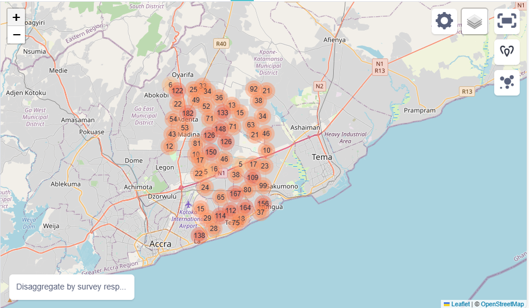Expand the cluster marker labeled 150

pyautogui.click(x=211, y=152)
